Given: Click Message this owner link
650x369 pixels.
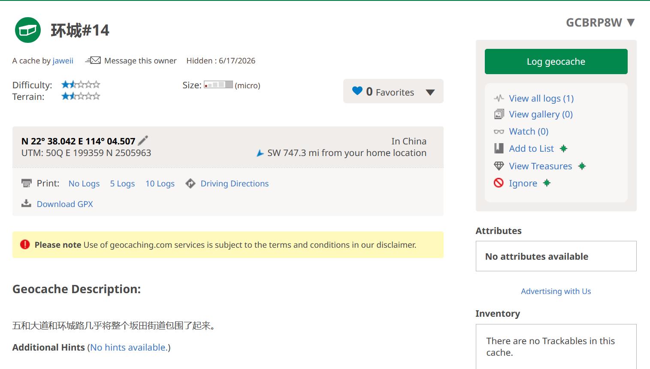Looking at the screenshot, I should [x=140, y=60].
